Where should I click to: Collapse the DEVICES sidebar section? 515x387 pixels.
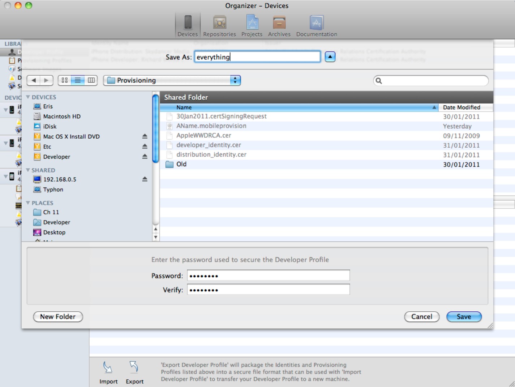tap(28, 97)
